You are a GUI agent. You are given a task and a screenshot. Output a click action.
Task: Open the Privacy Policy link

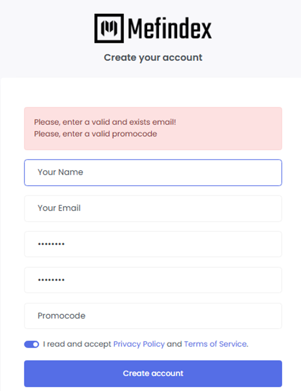(x=139, y=344)
